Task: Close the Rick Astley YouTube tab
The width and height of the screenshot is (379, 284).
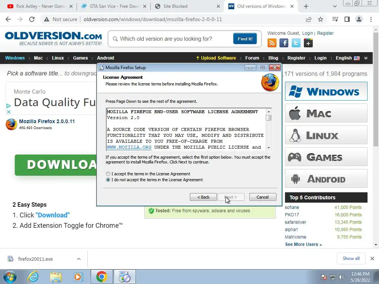Action: pos(71,6)
